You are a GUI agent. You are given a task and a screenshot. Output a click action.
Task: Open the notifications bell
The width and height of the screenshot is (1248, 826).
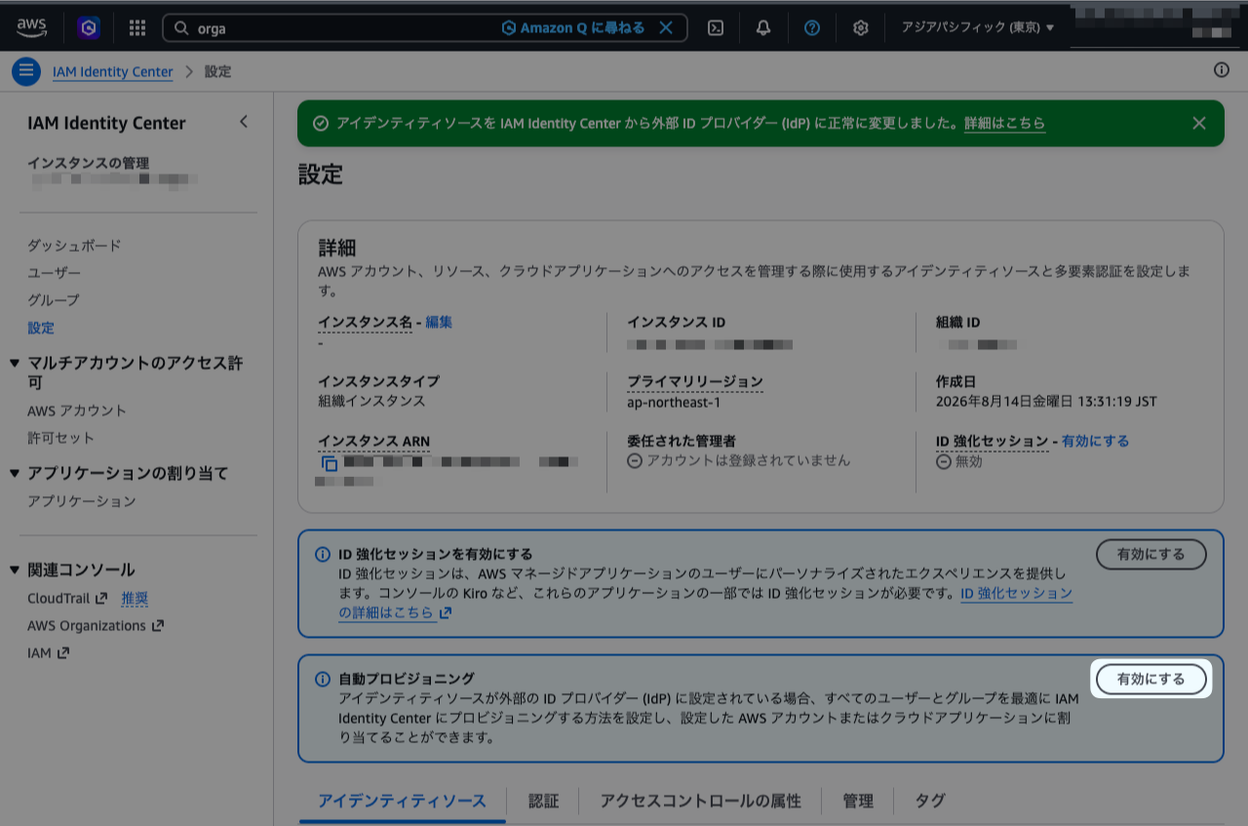pos(763,27)
